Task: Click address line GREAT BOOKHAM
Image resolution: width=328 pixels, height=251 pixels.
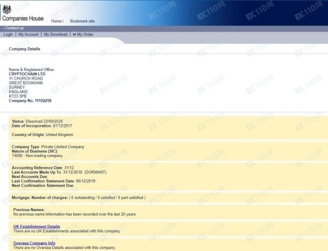Action: coord(26,83)
